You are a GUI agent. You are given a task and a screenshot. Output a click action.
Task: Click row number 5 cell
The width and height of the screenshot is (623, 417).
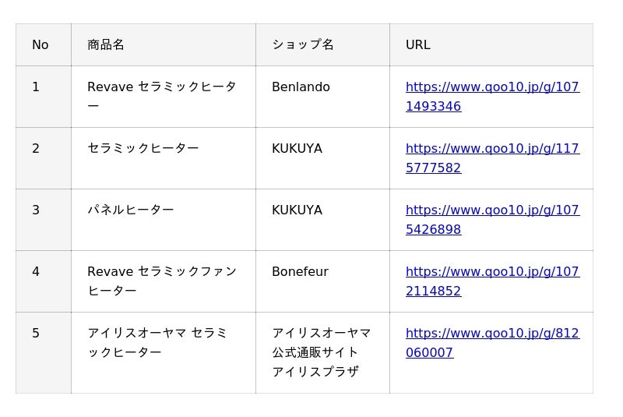[x=36, y=334]
